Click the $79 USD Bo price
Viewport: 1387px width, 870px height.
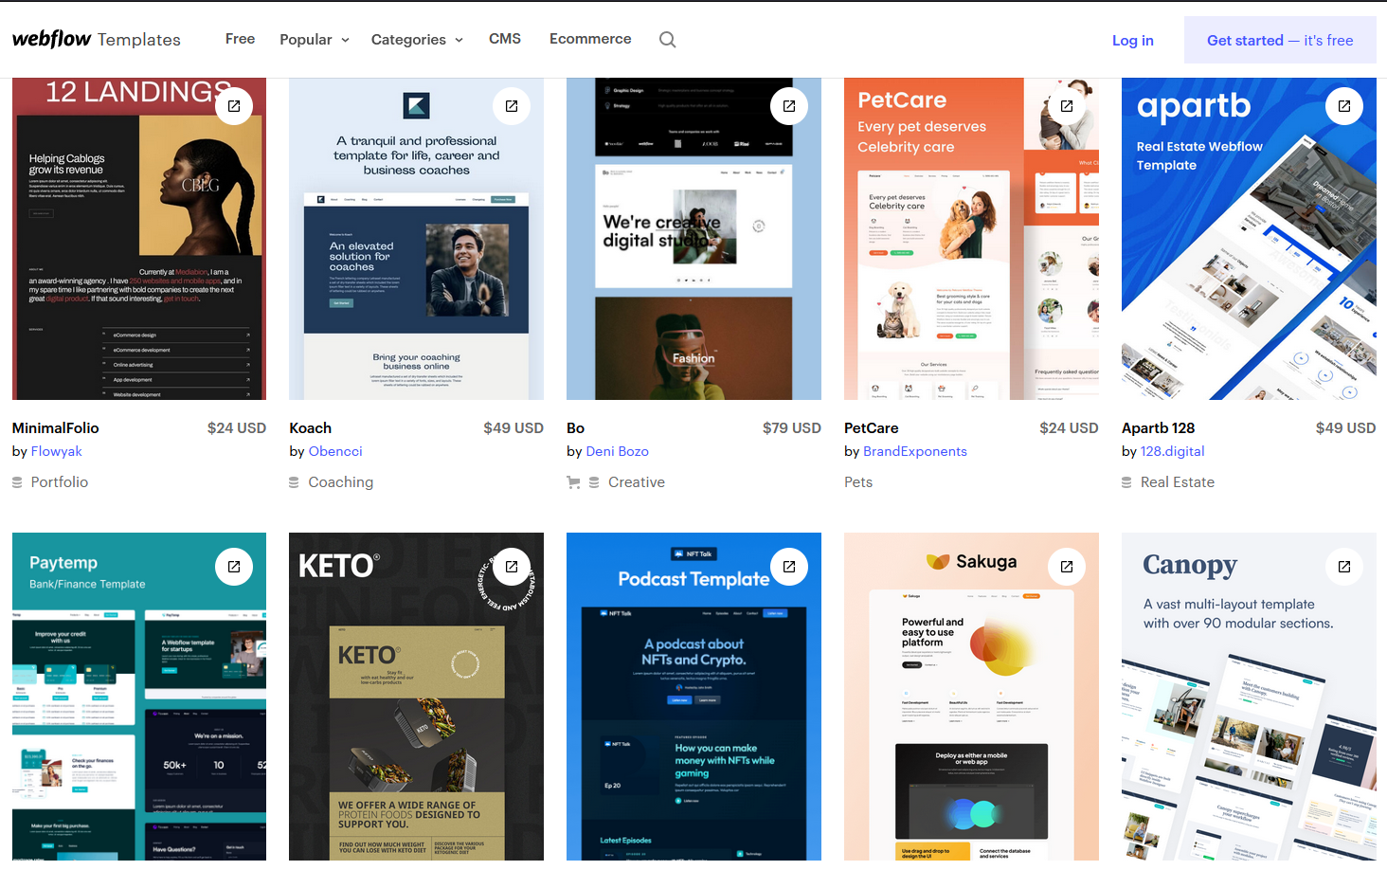point(792,428)
